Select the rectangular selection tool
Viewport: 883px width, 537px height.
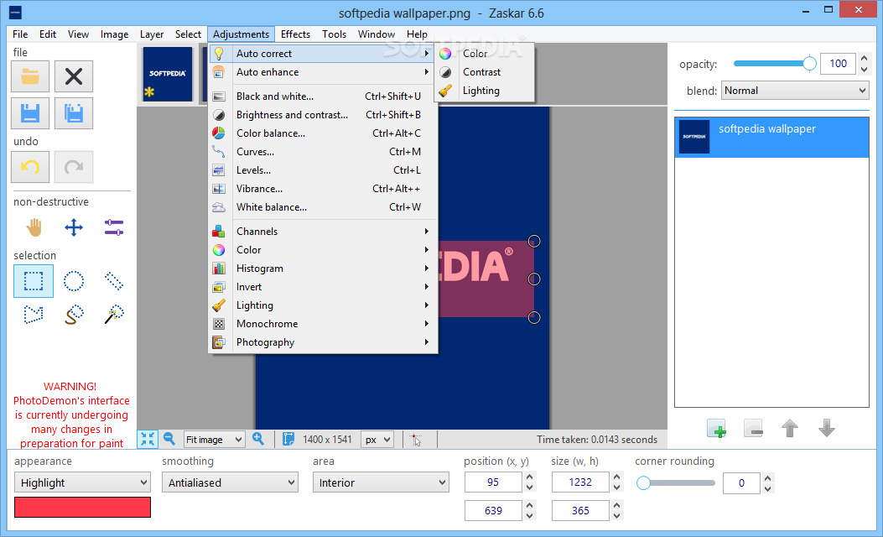34,280
